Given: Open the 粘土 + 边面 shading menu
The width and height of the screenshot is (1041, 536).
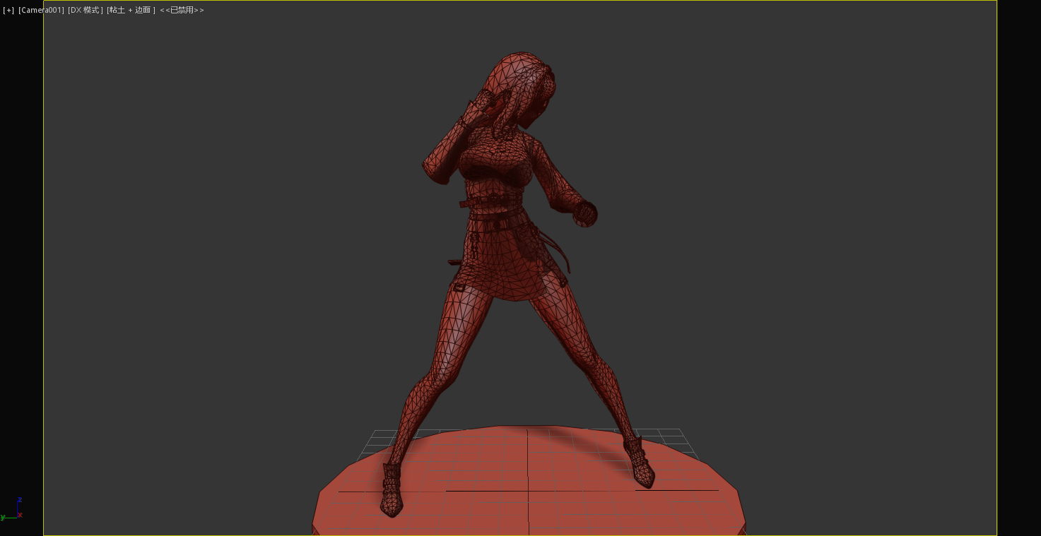Looking at the screenshot, I should [x=131, y=11].
